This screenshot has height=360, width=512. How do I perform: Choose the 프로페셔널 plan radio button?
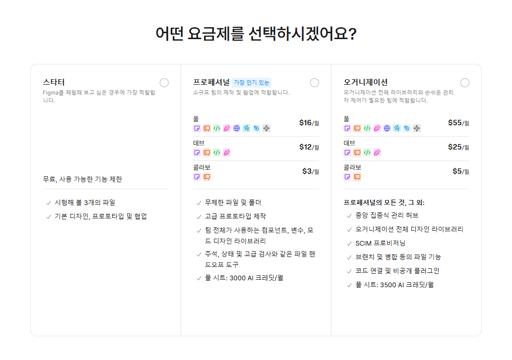(x=315, y=83)
